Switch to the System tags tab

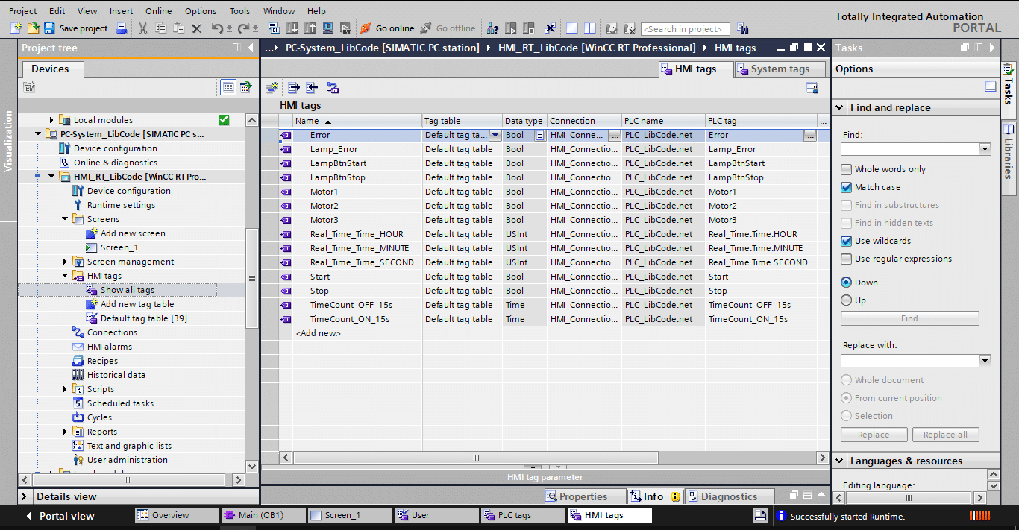point(780,69)
